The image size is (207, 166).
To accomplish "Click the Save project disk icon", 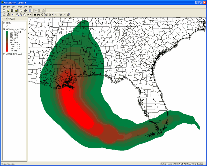I will pos(12,10).
